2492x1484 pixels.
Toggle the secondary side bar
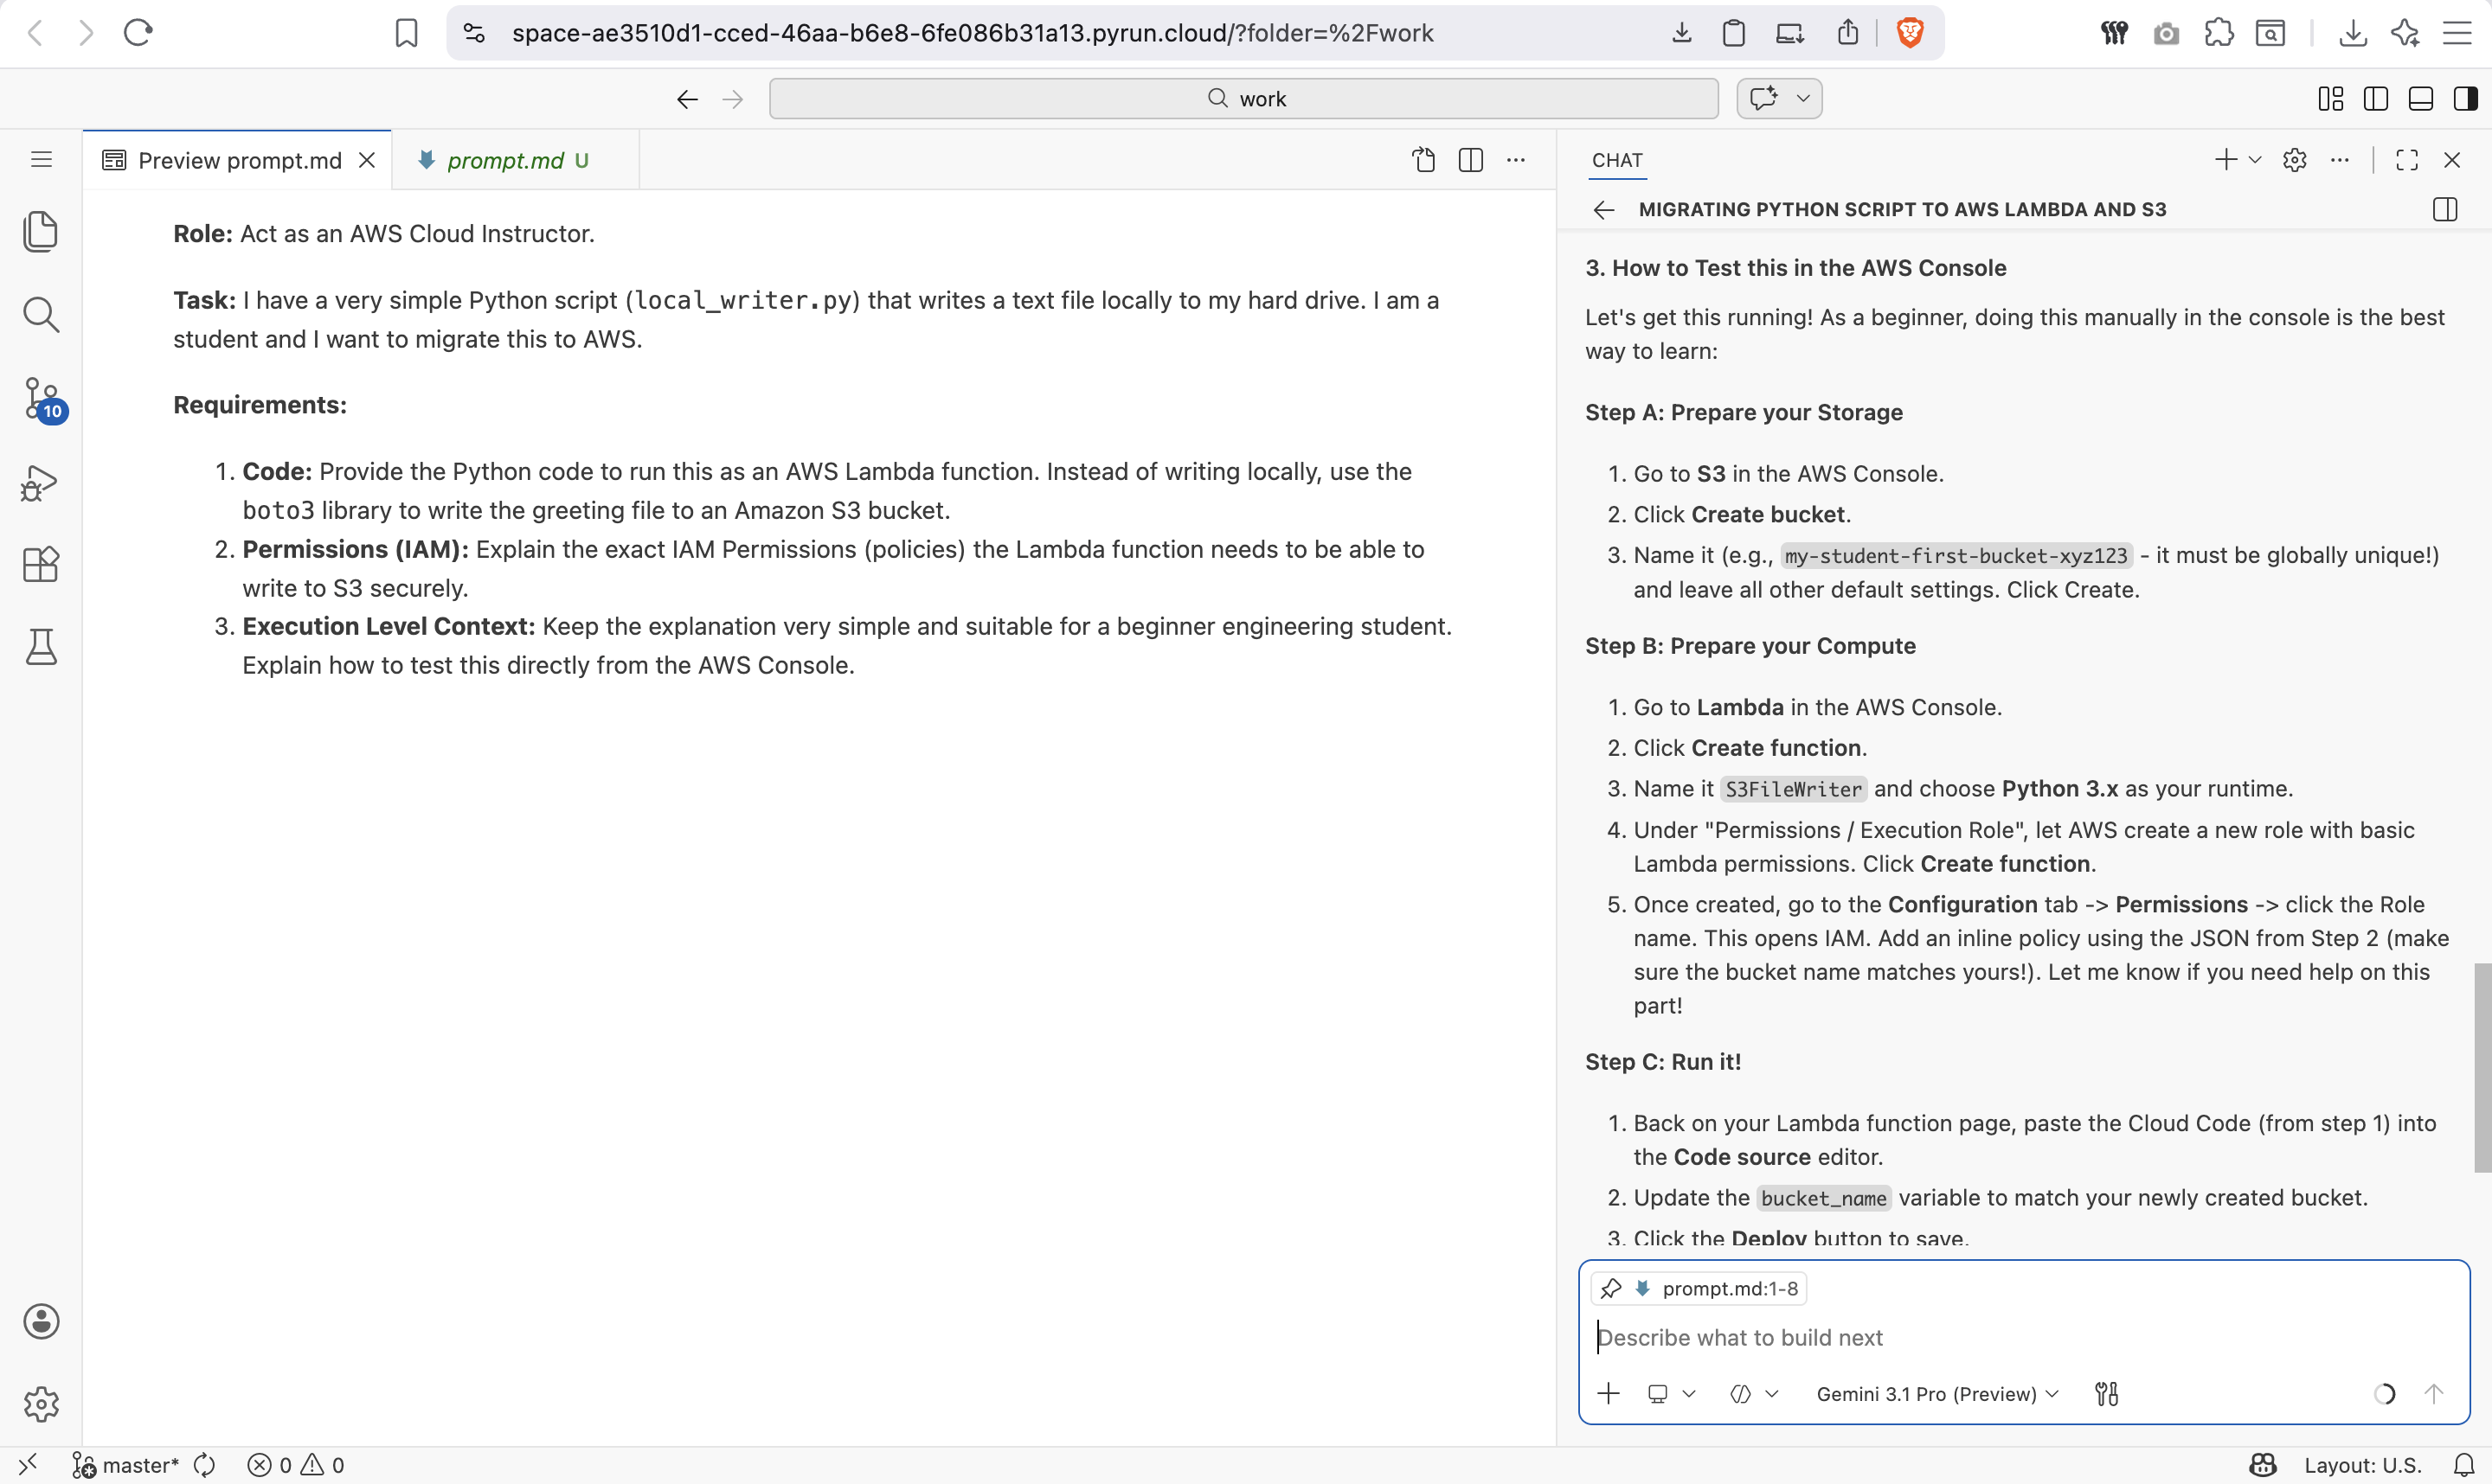[2466, 99]
